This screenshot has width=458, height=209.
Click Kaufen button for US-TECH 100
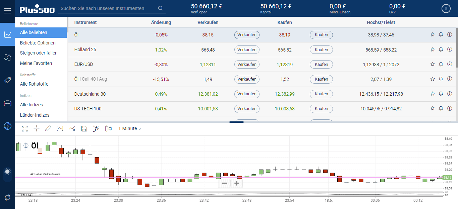coord(321,109)
